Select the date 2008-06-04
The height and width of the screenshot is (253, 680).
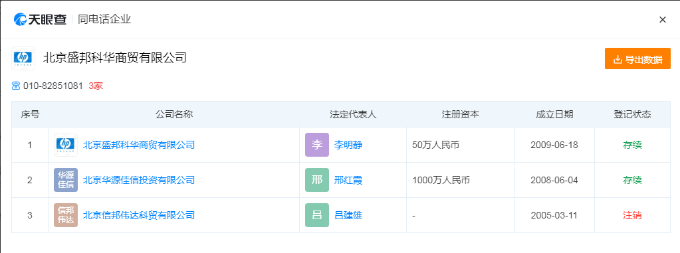pyautogui.click(x=554, y=180)
